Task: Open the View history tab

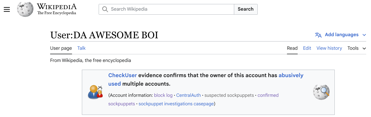Action: click(x=329, y=48)
